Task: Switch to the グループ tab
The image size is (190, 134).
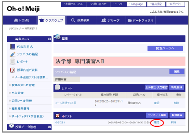Action: pyautogui.click(x=111, y=20)
